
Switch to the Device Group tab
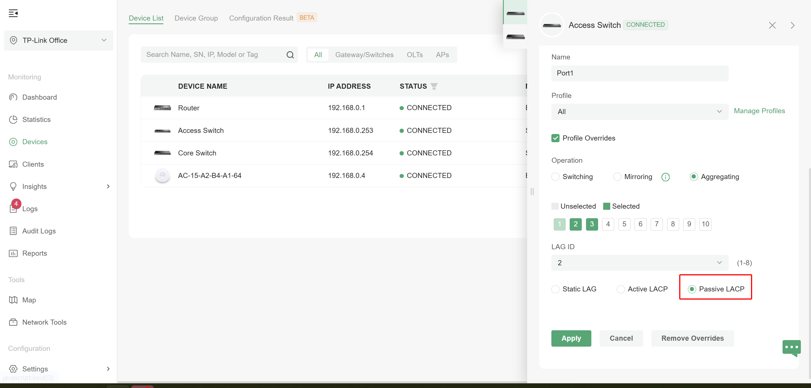[x=196, y=18]
